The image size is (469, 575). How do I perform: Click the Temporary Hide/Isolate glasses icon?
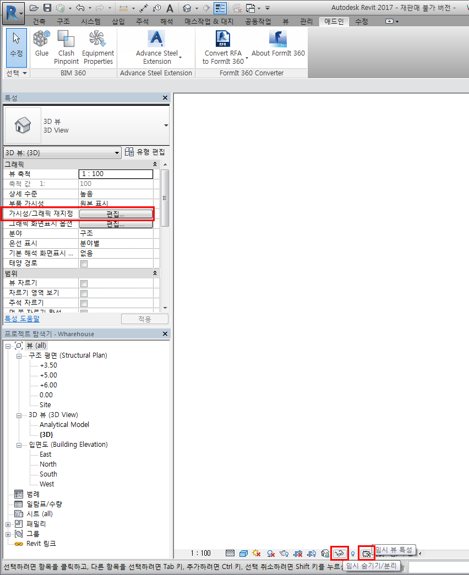point(339,554)
